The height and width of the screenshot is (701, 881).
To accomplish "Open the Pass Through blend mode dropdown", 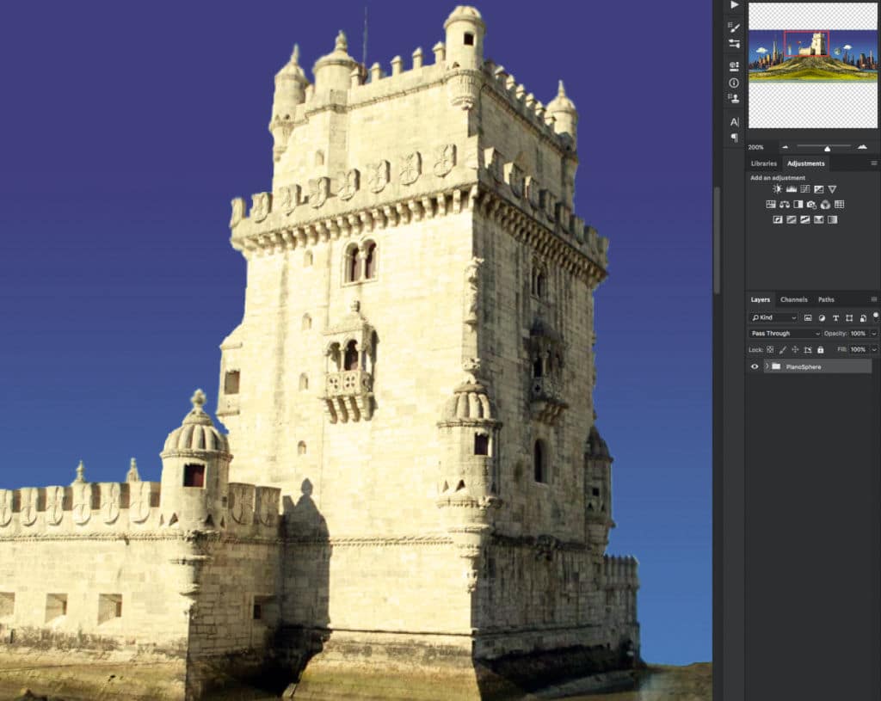I will pos(785,334).
